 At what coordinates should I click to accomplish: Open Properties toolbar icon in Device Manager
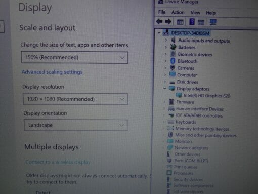(180, 22)
